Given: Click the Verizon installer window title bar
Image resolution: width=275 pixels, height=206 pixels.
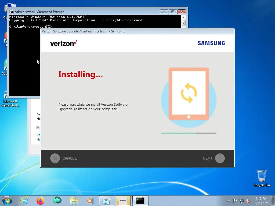Looking at the screenshot, I should (137, 31).
